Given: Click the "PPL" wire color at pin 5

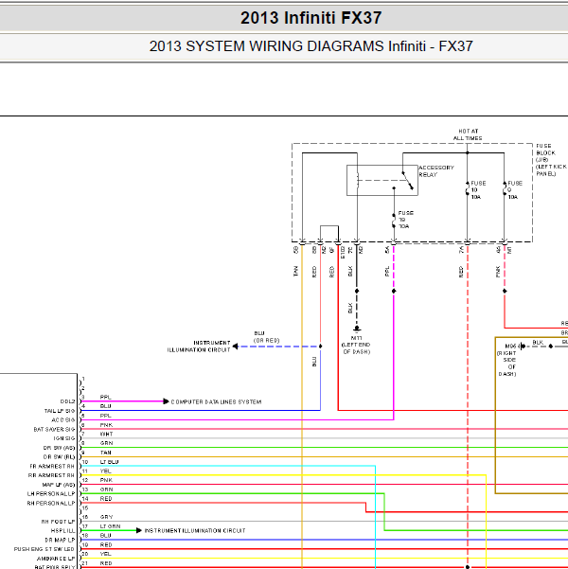Looking at the screenshot, I should 106,416.
